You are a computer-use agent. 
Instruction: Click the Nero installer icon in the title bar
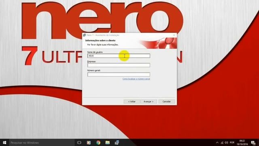85,35
